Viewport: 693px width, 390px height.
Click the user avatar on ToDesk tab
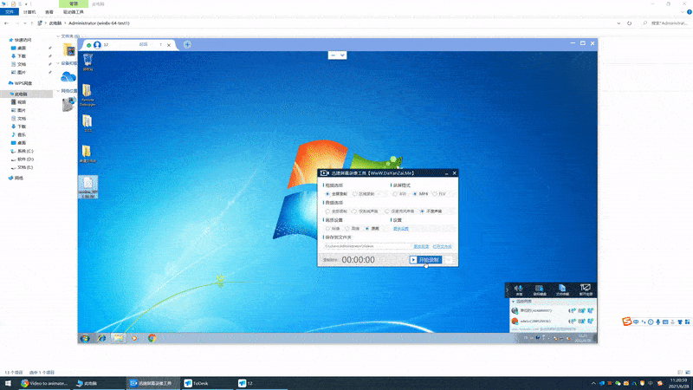(97, 45)
